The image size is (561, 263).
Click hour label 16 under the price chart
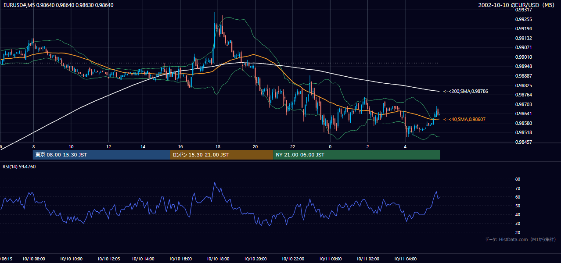pyautogui.click(x=180, y=147)
